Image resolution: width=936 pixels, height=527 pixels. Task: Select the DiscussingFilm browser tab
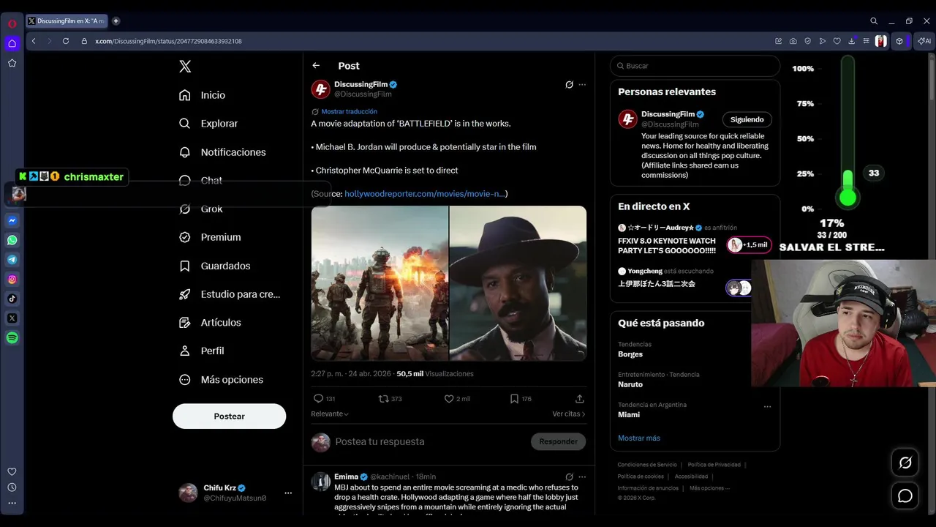[x=67, y=21]
